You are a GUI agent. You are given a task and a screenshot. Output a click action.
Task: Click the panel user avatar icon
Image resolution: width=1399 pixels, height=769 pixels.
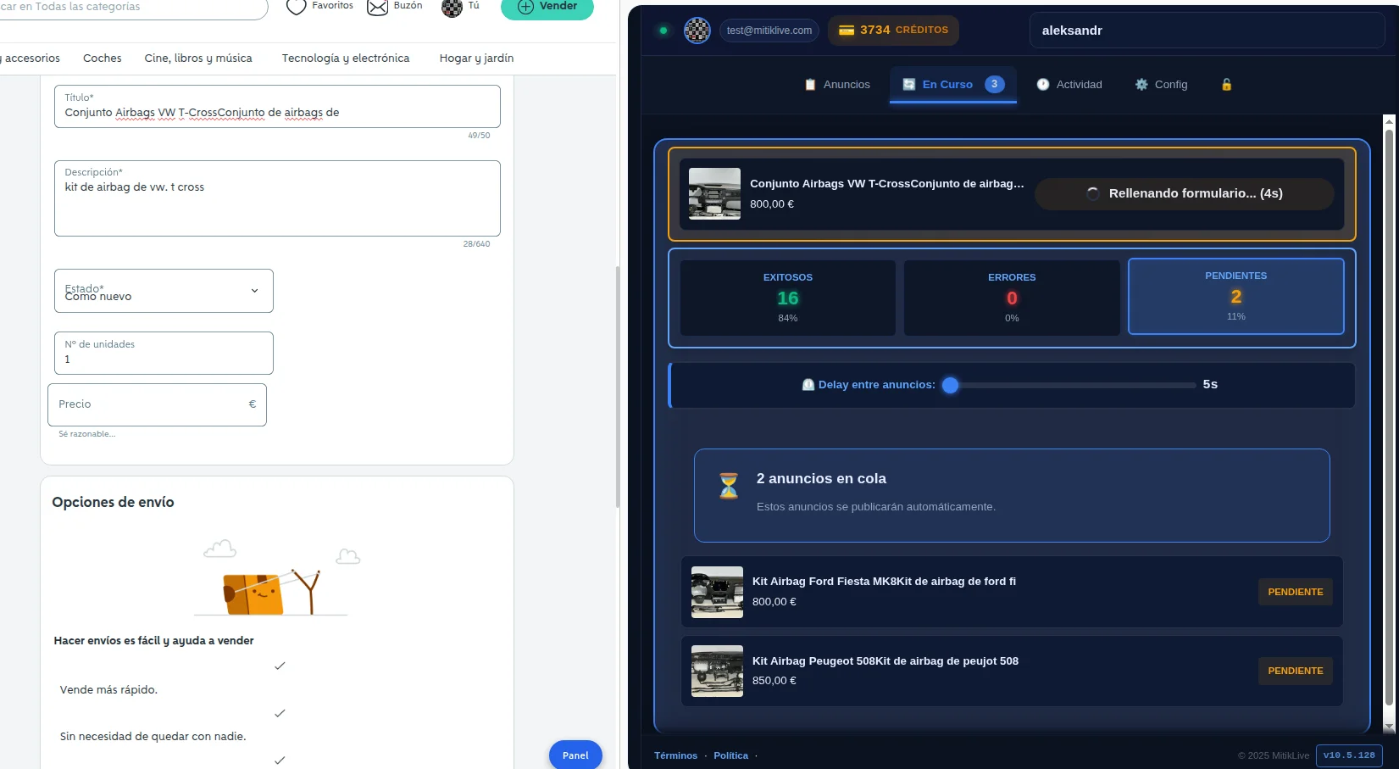[697, 31]
